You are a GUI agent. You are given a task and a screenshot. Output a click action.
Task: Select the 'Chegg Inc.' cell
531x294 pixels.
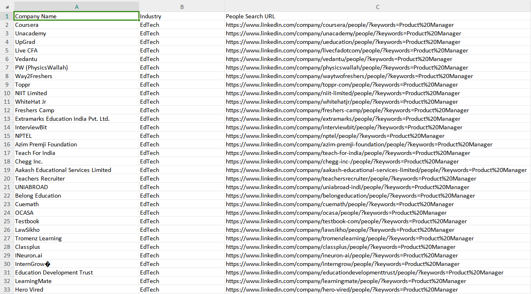click(x=76, y=161)
